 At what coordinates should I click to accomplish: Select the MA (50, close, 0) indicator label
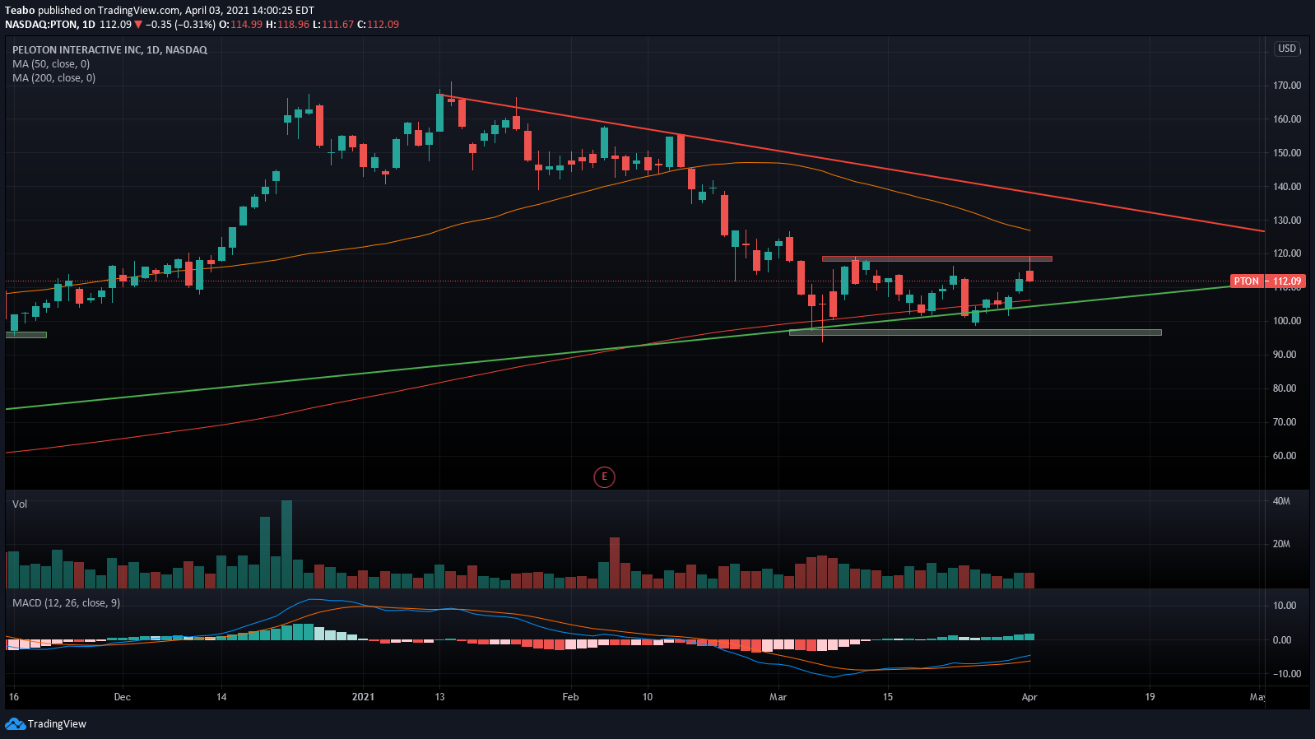51,64
